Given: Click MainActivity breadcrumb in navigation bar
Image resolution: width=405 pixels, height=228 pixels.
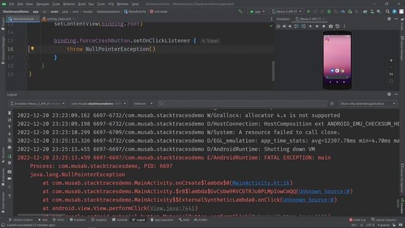Looking at the screenshot, I should click(135, 11).
